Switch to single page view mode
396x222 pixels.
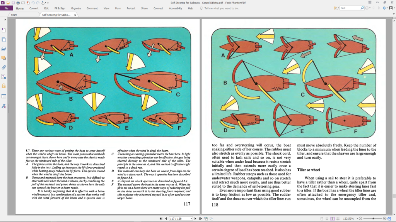click(322, 219)
